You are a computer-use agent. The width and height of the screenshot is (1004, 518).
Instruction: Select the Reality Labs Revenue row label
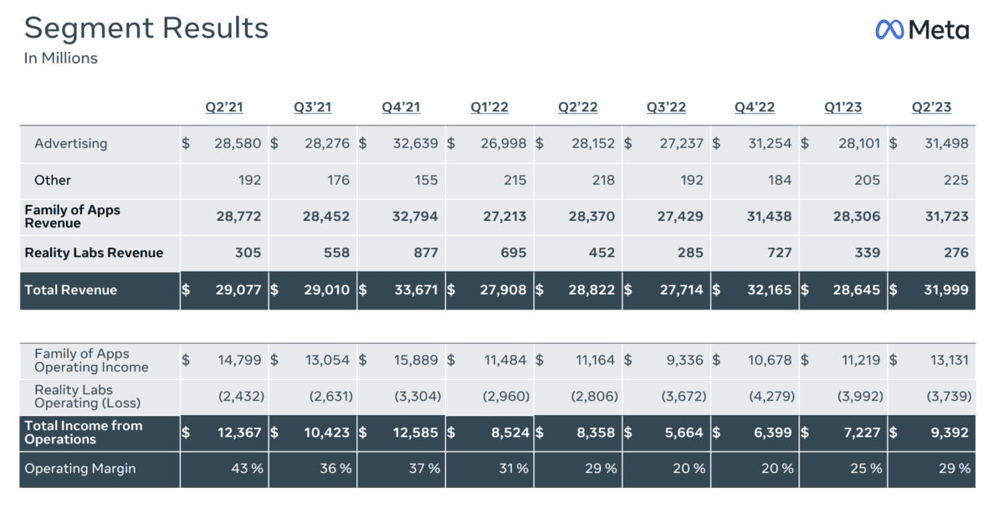coord(94,253)
